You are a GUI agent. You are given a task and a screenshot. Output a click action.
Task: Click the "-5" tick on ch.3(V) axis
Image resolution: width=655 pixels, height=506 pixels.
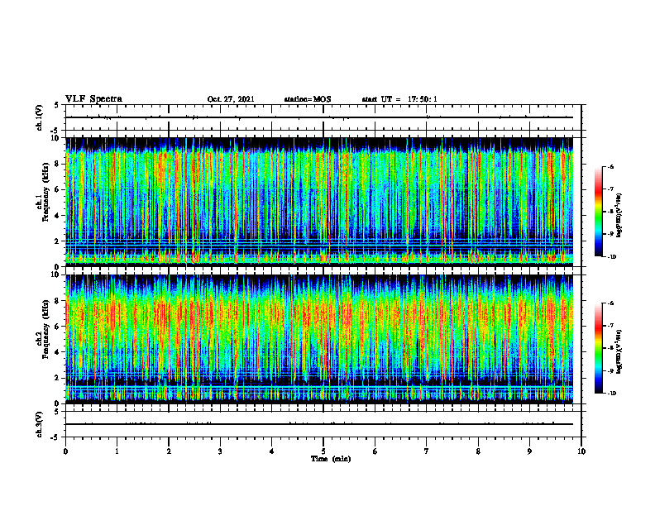click(x=56, y=437)
